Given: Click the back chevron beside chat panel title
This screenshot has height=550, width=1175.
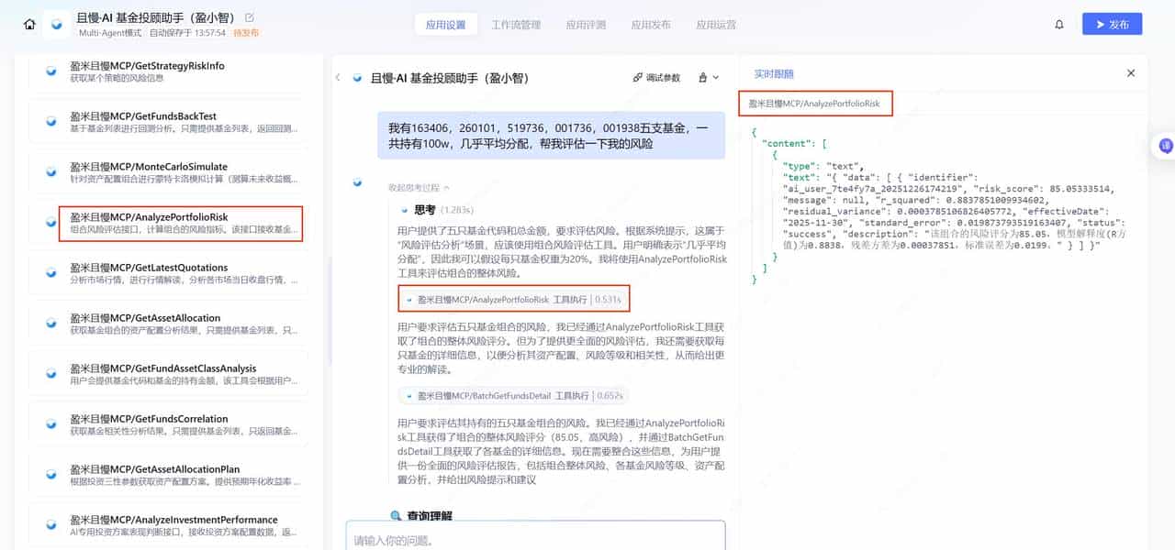Looking at the screenshot, I should click(x=338, y=78).
